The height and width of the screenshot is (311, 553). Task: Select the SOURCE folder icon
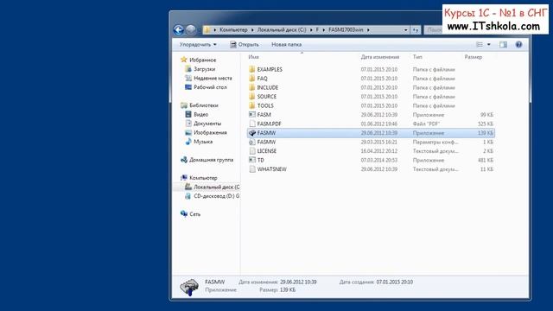[x=251, y=97]
